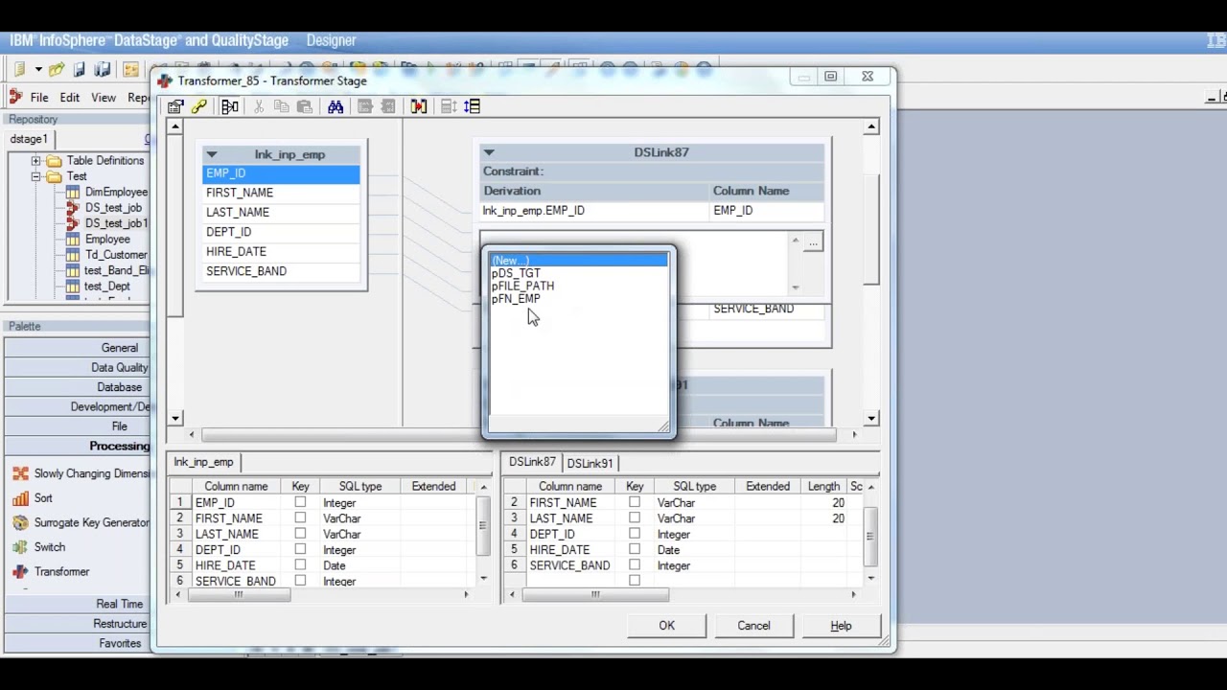Click the ellipsis button in derivation editor
This screenshot has width=1227, height=690.
click(813, 242)
